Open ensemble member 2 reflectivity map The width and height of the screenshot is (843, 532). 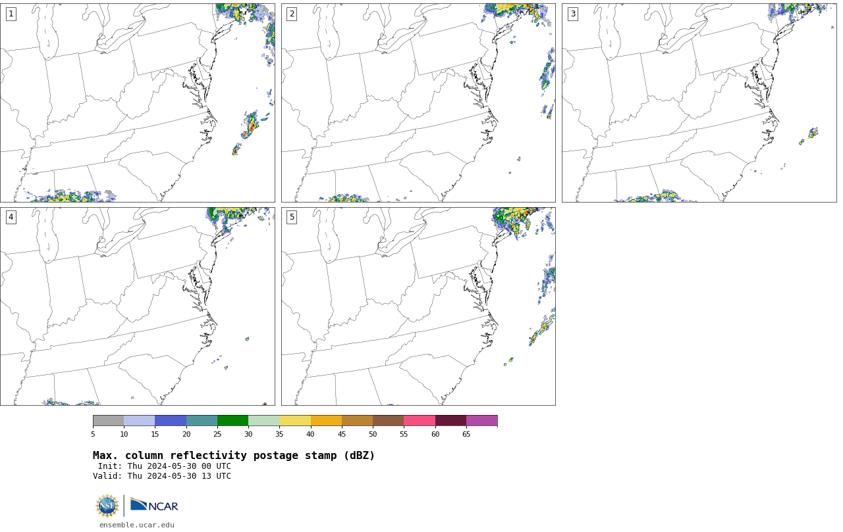pos(418,103)
